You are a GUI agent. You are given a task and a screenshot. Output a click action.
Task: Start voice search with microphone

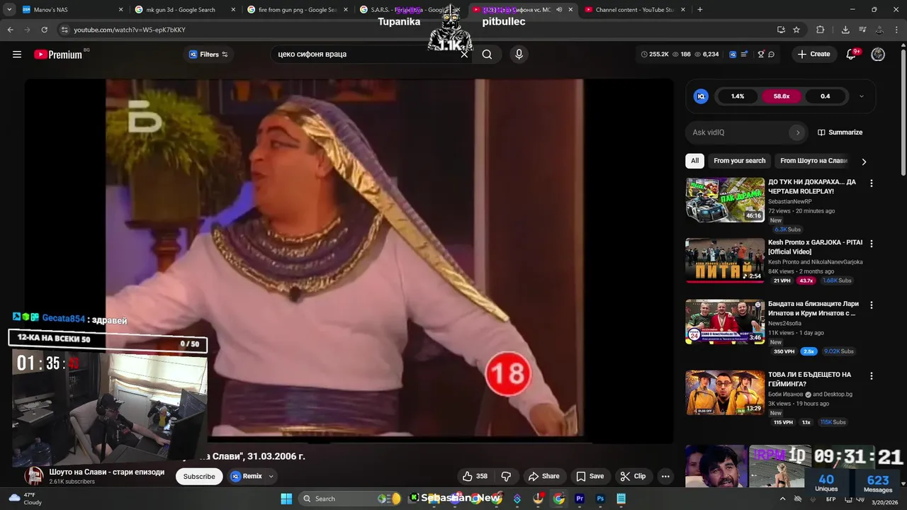(x=519, y=55)
